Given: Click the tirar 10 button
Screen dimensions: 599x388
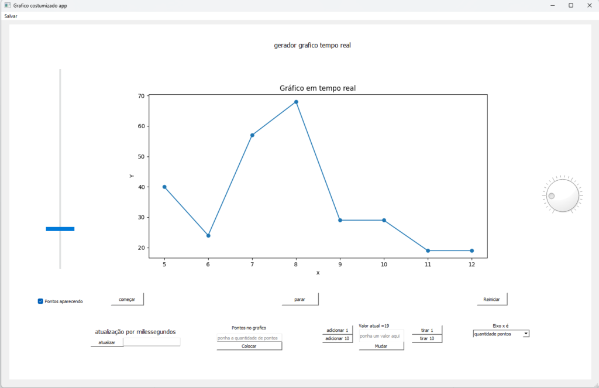Looking at the screenshot, I should 427,338.
